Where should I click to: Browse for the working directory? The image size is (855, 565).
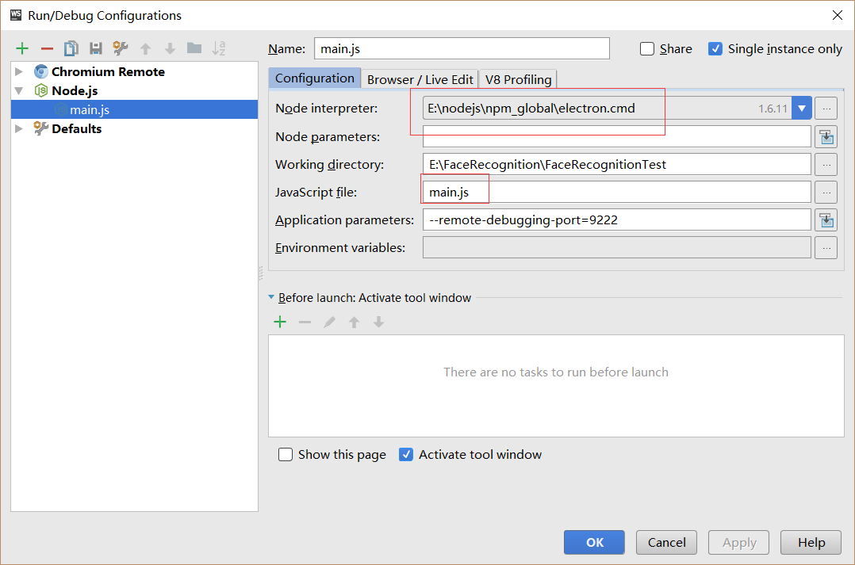(826, 165)
